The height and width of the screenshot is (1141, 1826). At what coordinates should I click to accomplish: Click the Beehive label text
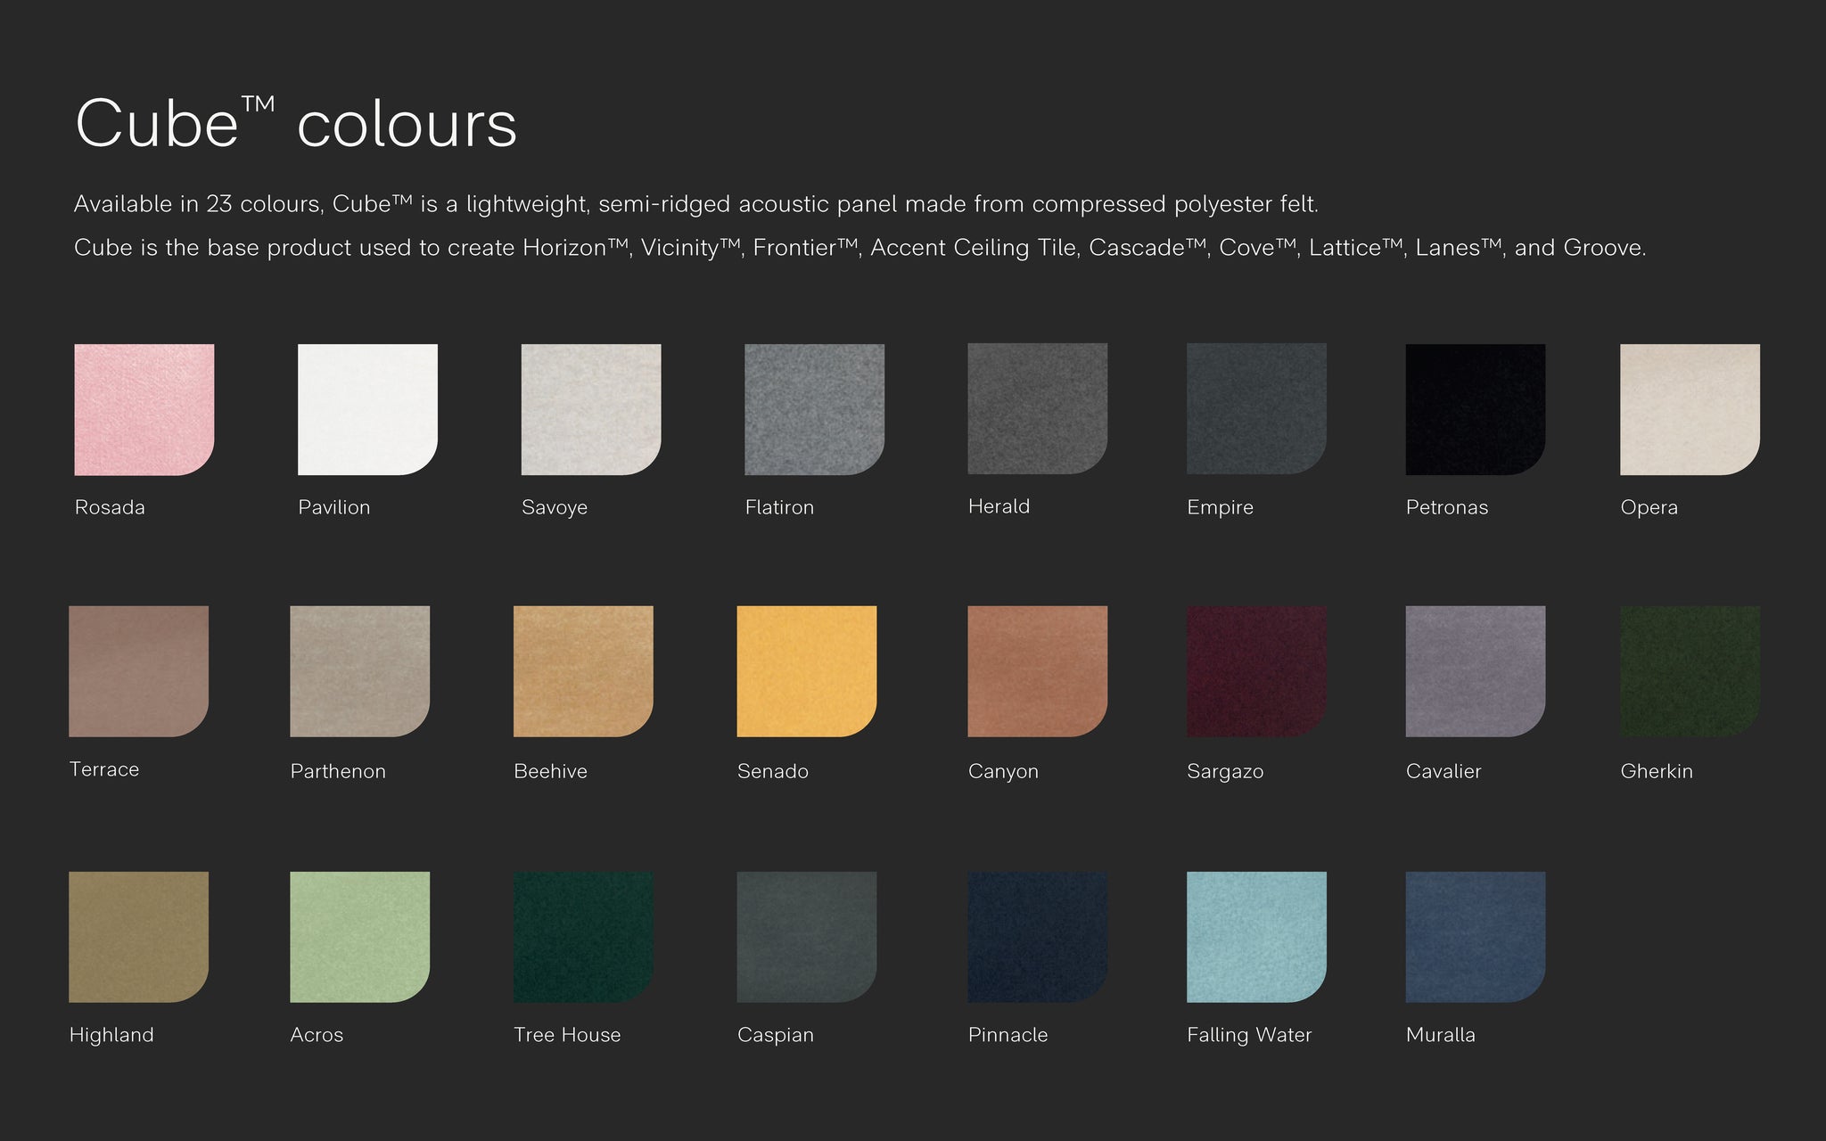point(550,771)
